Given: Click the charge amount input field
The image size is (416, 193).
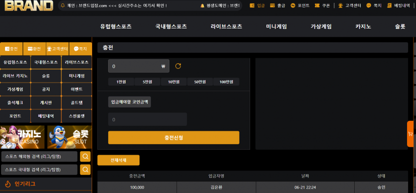Looking at the screenshot, I should coord(139,66).
